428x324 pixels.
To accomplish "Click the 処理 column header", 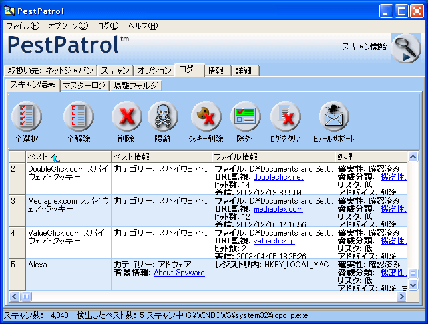I will point(371,157).
